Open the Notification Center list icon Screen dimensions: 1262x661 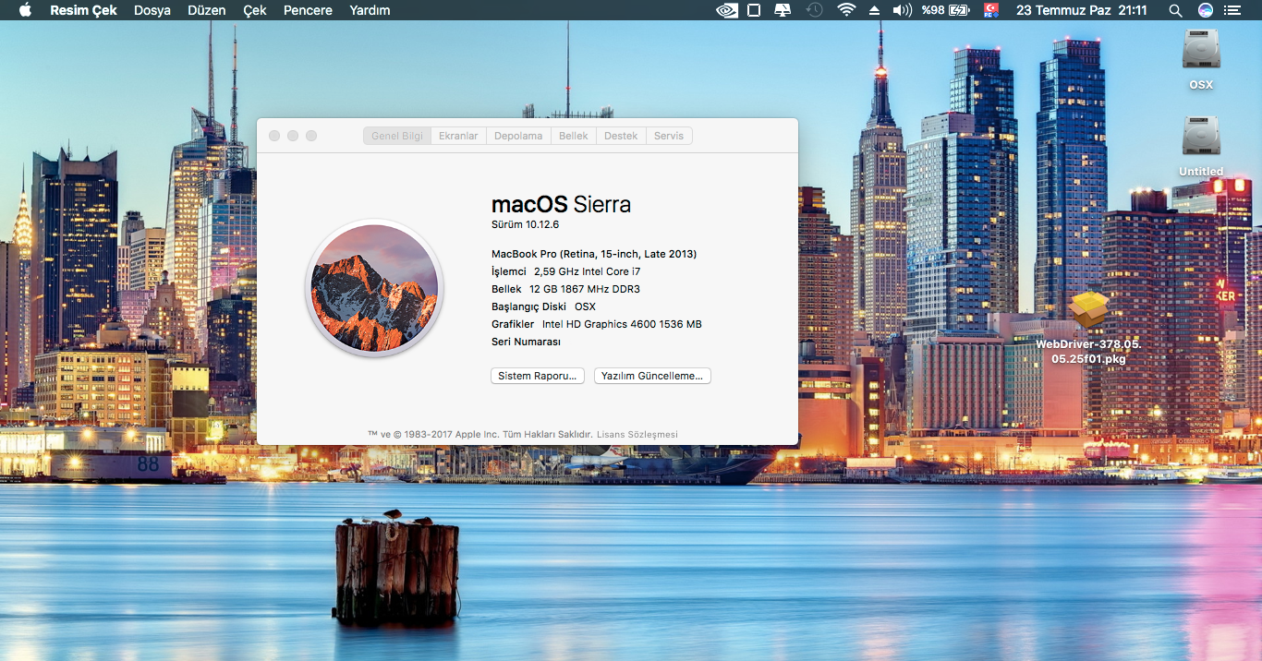click(1232, 10)
